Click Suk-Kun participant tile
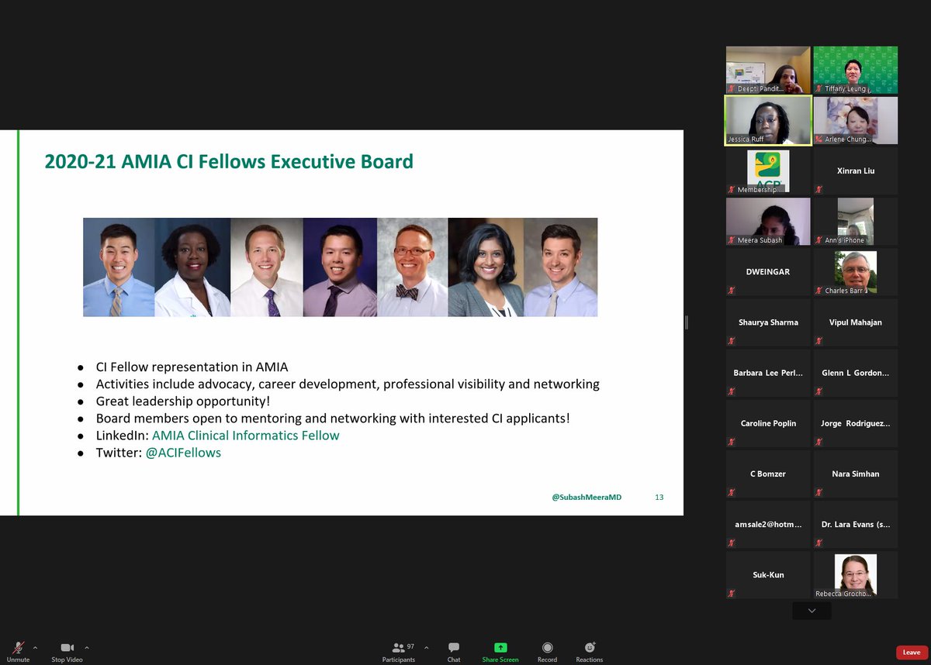 (768, 575)
